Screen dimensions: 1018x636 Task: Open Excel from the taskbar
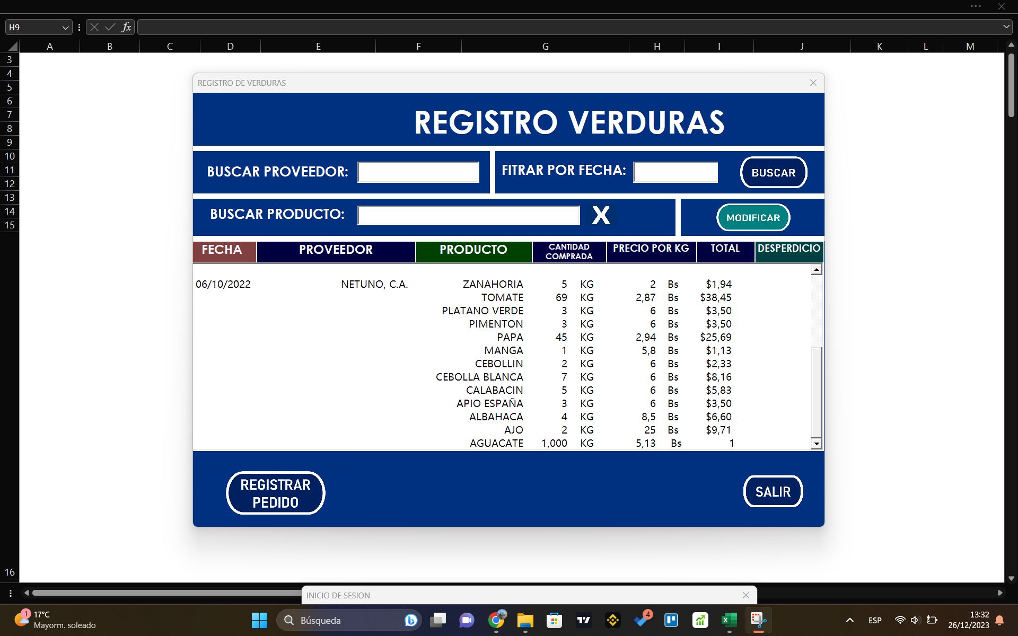click(729, 620)
